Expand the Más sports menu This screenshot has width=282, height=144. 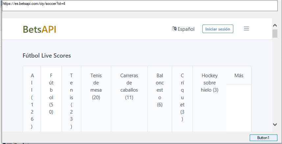click(239, 76)
